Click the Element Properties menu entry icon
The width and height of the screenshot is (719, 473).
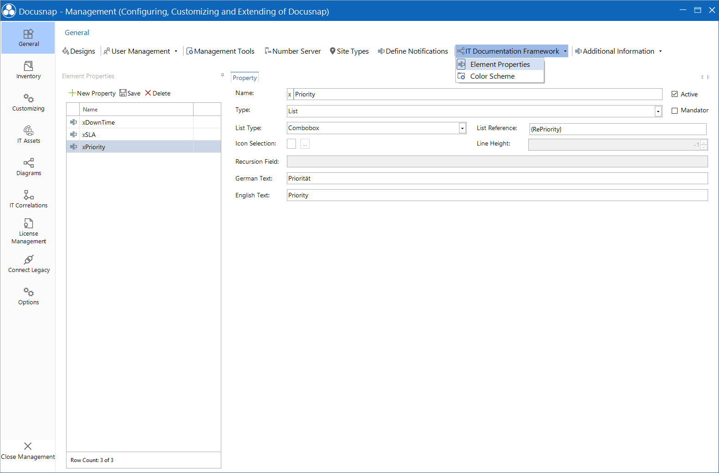point(461,64)
